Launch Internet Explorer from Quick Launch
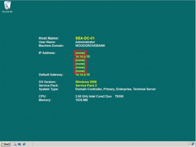Image resolution: width=196 pixels, height=147 pixels. click(24, 144)
